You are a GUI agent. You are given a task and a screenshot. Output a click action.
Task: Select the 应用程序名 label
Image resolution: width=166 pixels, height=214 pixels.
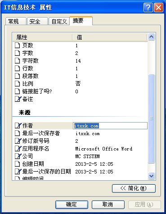pos(36,149)
